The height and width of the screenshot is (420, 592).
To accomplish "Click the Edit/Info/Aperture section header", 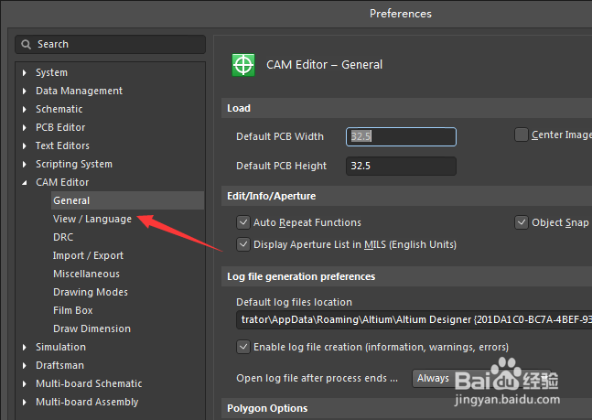I will click(x=271, y=196).
